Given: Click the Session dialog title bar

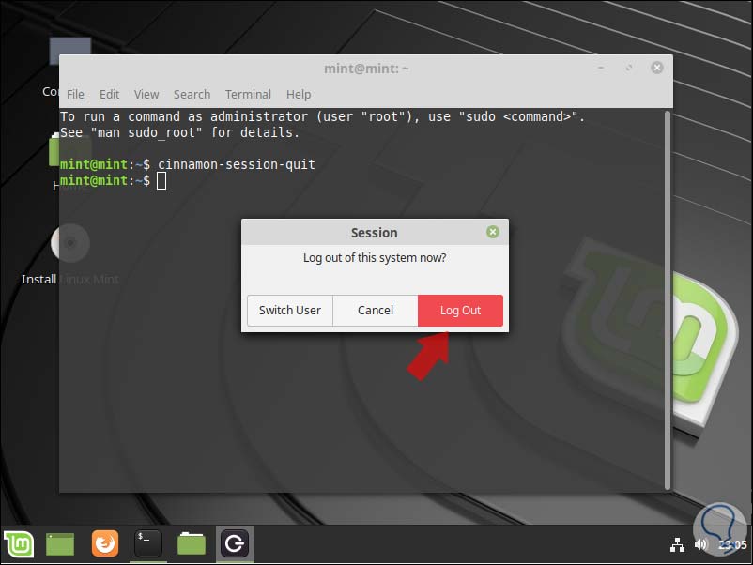Looking at the screenshot, I should (x=375, y=233).
